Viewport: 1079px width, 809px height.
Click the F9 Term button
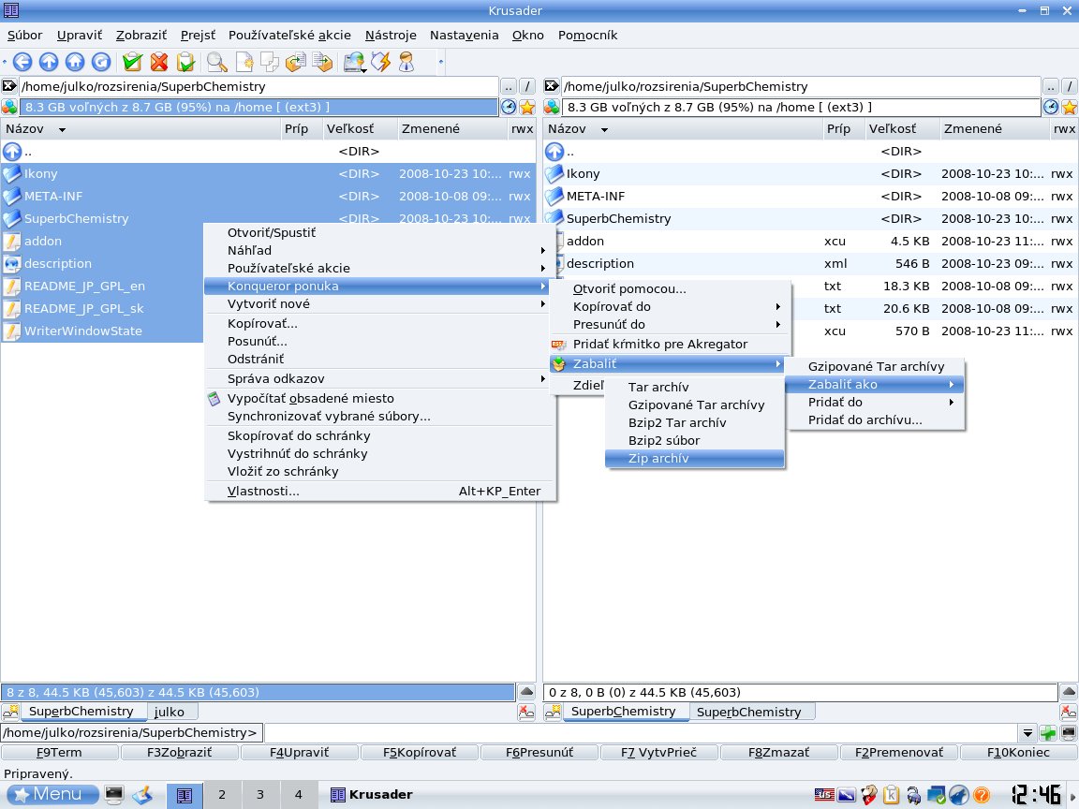click(x=59, y=753)
